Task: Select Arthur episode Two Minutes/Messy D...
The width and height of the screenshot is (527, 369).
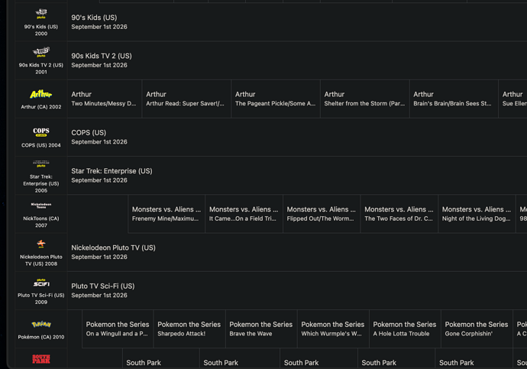Action: tap(105, 99)
